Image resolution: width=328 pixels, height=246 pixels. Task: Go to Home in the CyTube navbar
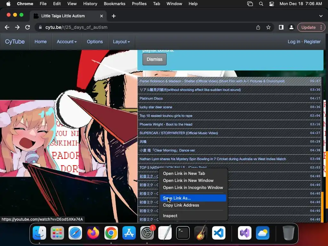point(41,42)
